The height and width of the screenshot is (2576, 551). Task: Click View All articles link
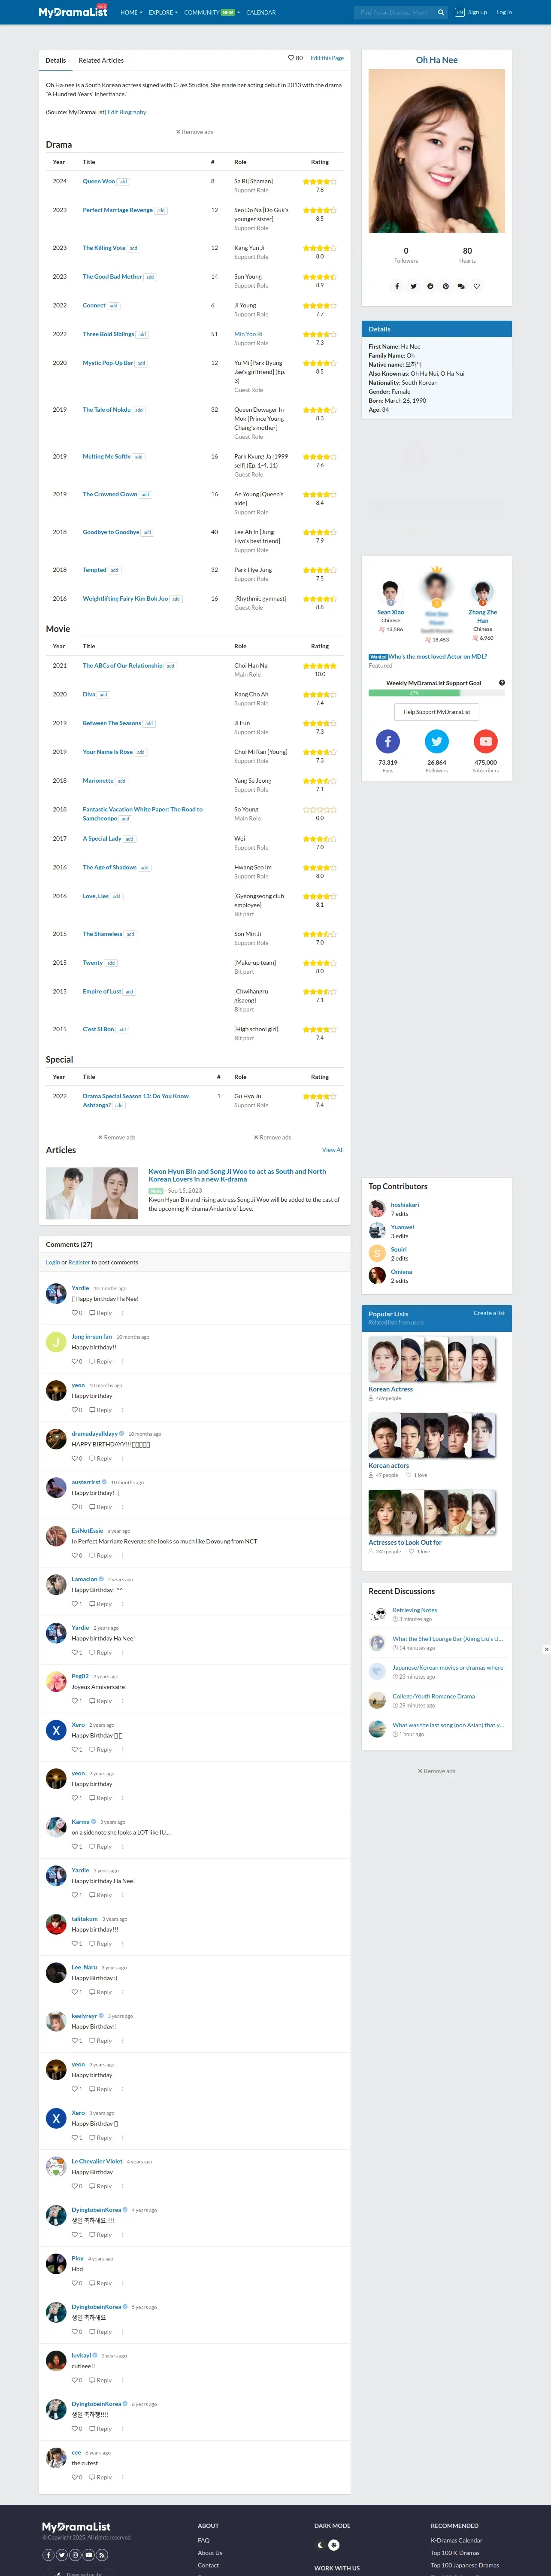333,1150
